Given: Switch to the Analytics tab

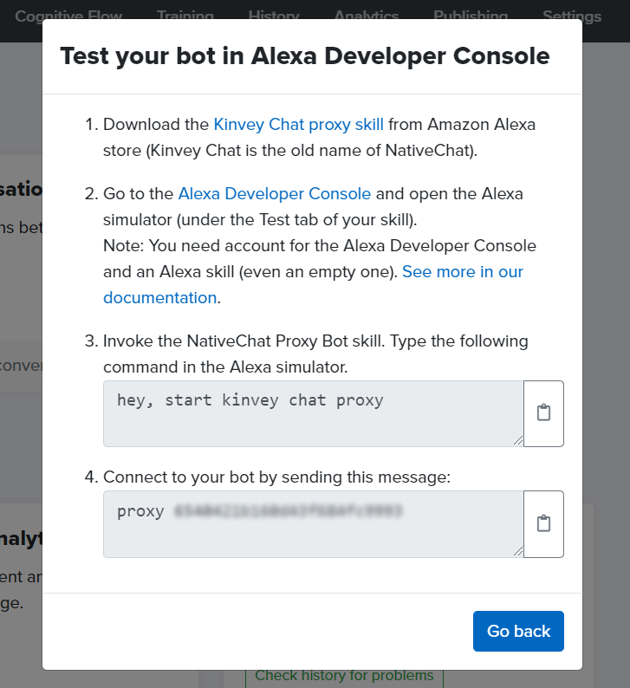Looking at the screenshot, I should pos(367,16).
